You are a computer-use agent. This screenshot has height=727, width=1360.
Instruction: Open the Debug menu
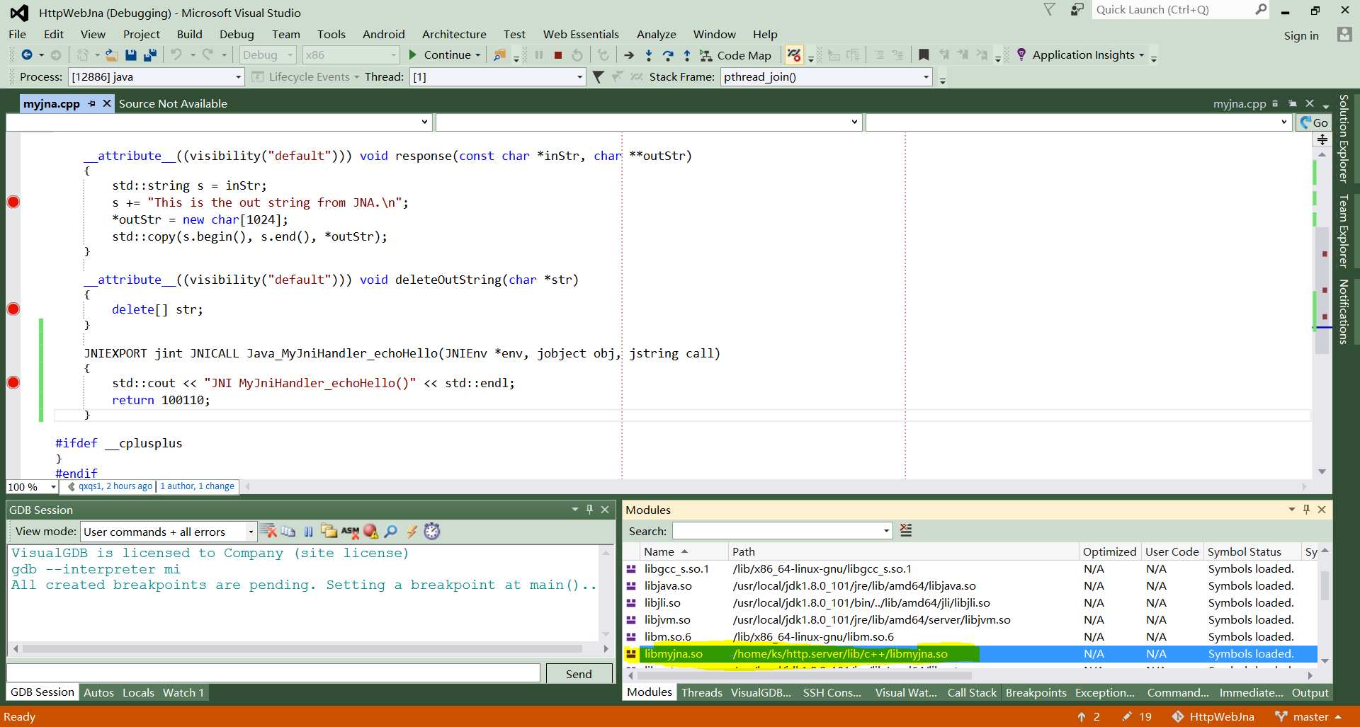[x=237, y=34]
